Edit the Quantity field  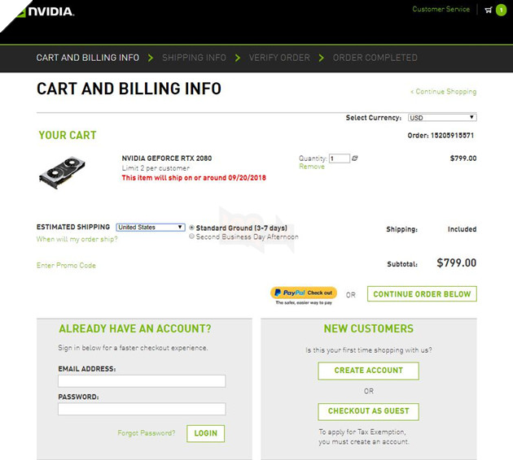pyautogui.click(x=339, y=158)
